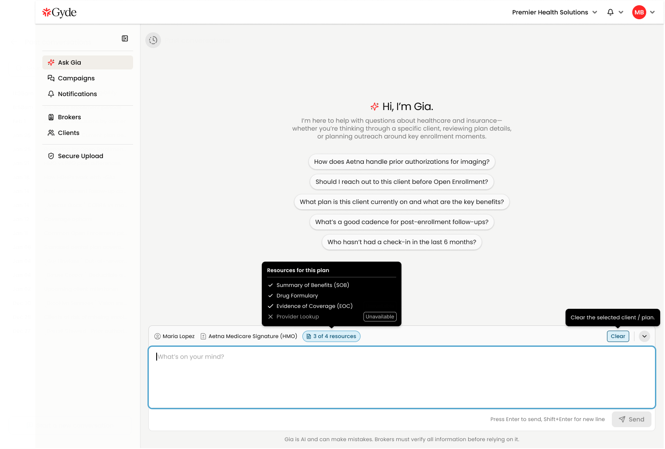665x449 pixels.
Task: Expand the Premier Health Solutions dropdown
Action: click(x=555, y=12)
